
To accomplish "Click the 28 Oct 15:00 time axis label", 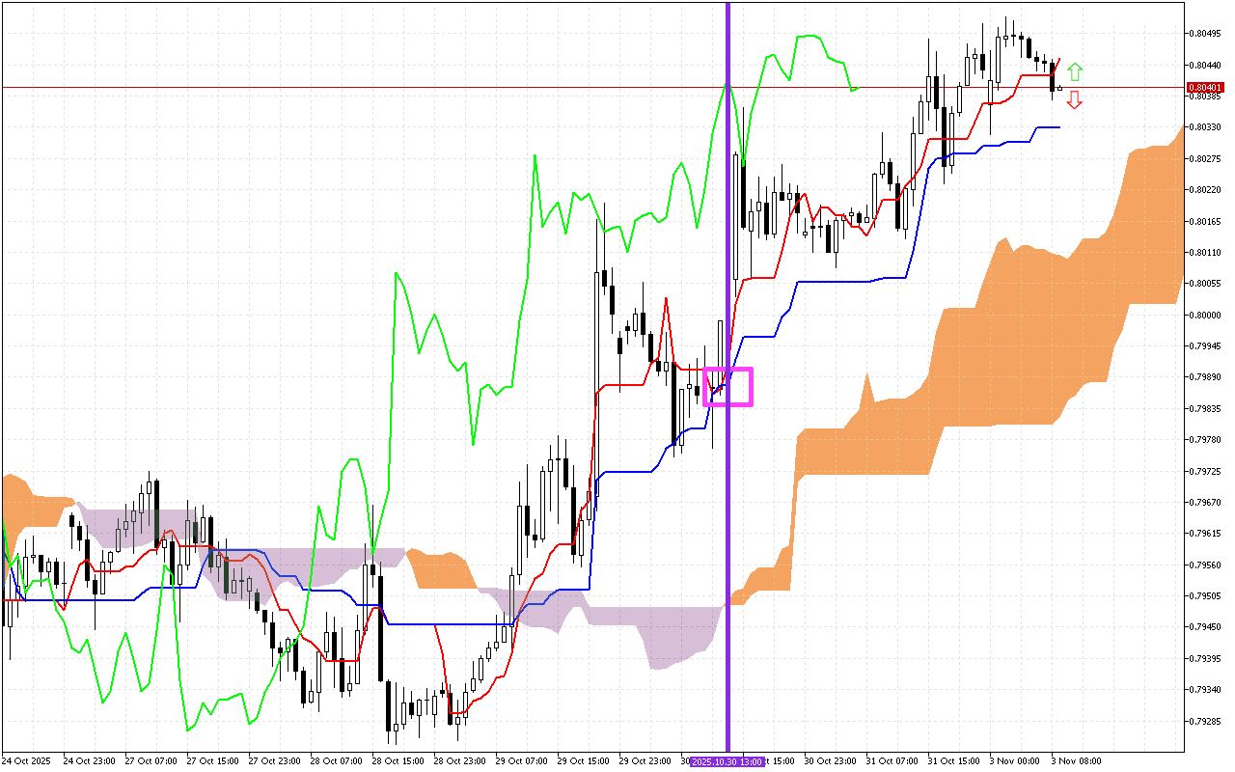I will coord(397,761).
